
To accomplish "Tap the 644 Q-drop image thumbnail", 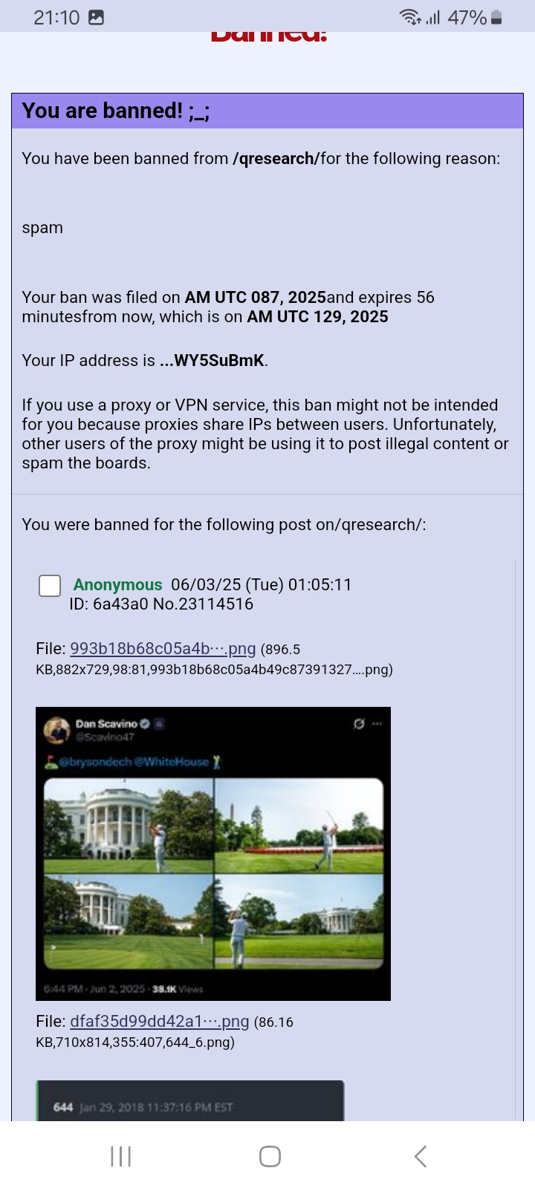I will [190, 1100].
